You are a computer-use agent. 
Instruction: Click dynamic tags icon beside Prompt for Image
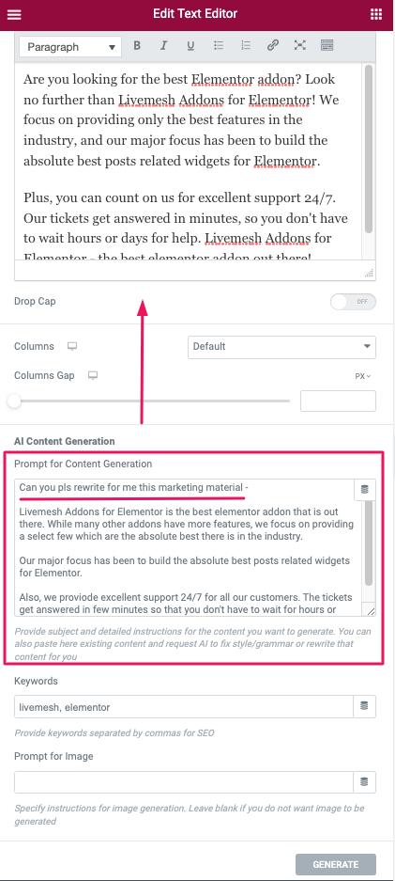click(364, 781)
